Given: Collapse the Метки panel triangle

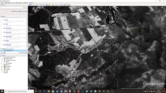Looking at the screenshot, I should pyautogui.click(x=1, y=17).
